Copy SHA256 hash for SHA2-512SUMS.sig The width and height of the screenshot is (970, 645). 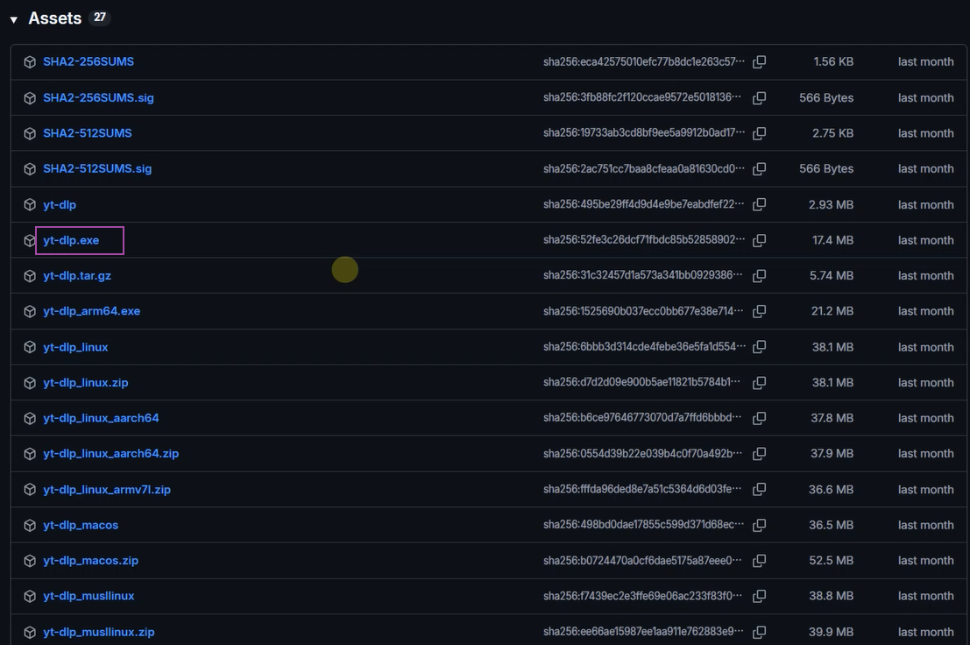click(759, 169)
